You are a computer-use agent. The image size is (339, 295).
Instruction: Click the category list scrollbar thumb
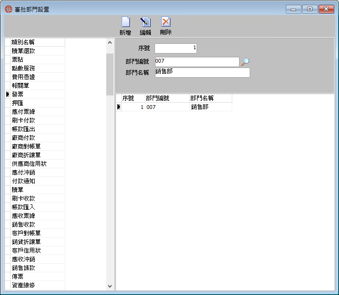coord(110,74)
